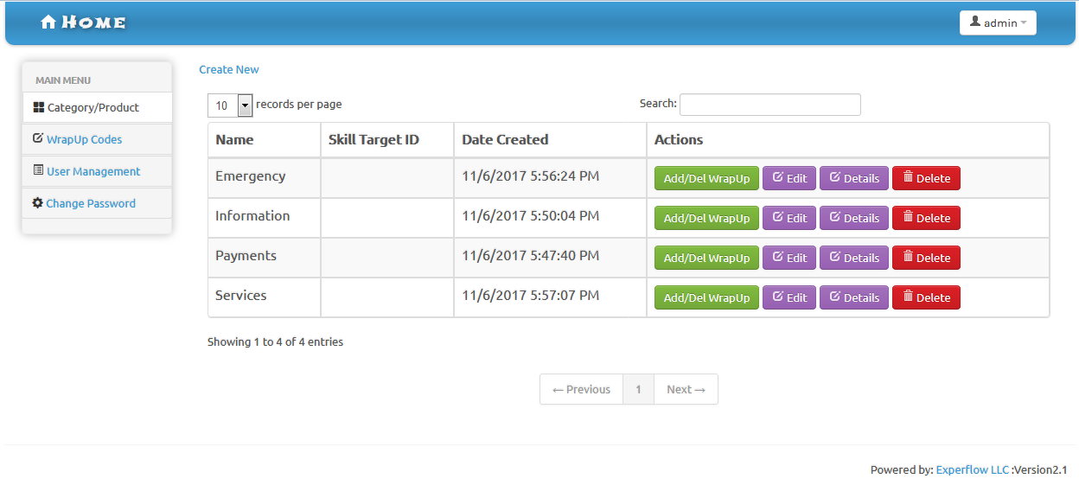Click Add/Del WrapUp for Information

(x=706, y=218)
